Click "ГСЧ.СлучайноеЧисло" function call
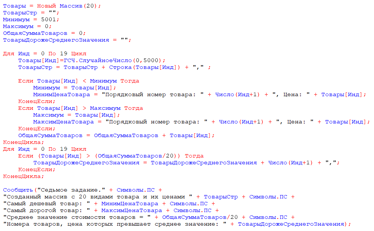This screenshot has width=374, height=231. (97, 61)
